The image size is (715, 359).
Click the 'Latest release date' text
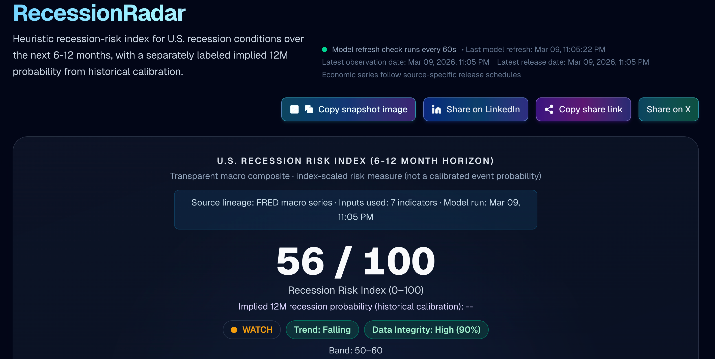573,62
